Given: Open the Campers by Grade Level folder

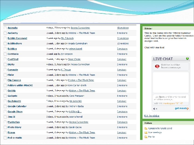Looking at the screenshot, I should coord(160,128).
